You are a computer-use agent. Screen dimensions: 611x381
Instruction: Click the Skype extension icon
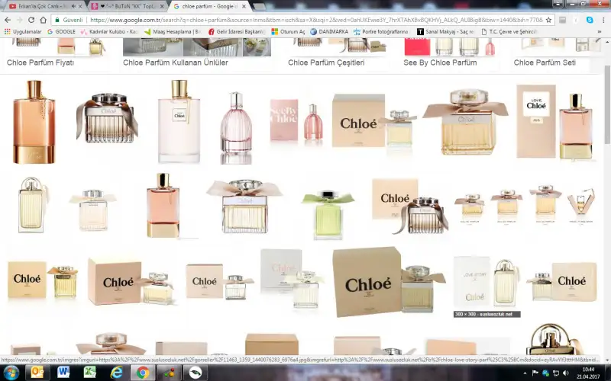(x=590, y=20)
